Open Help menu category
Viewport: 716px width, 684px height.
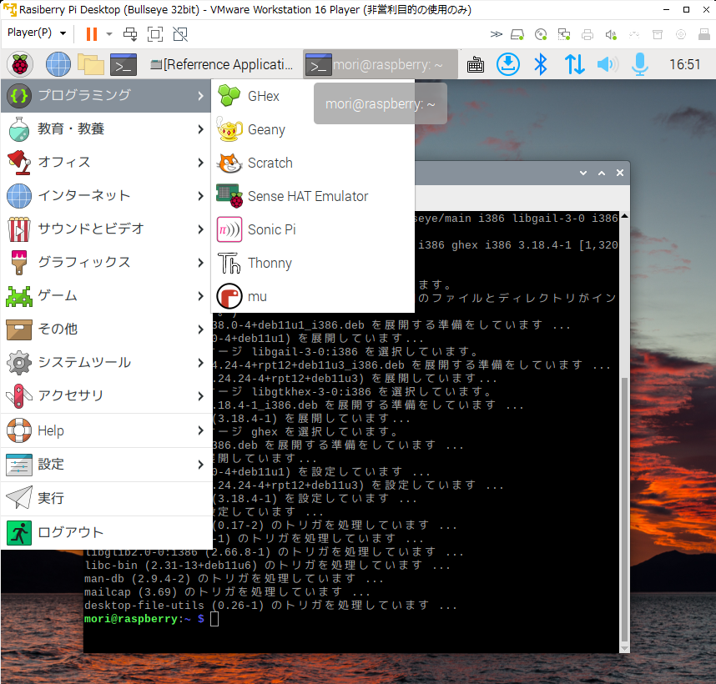click(106, 430)
